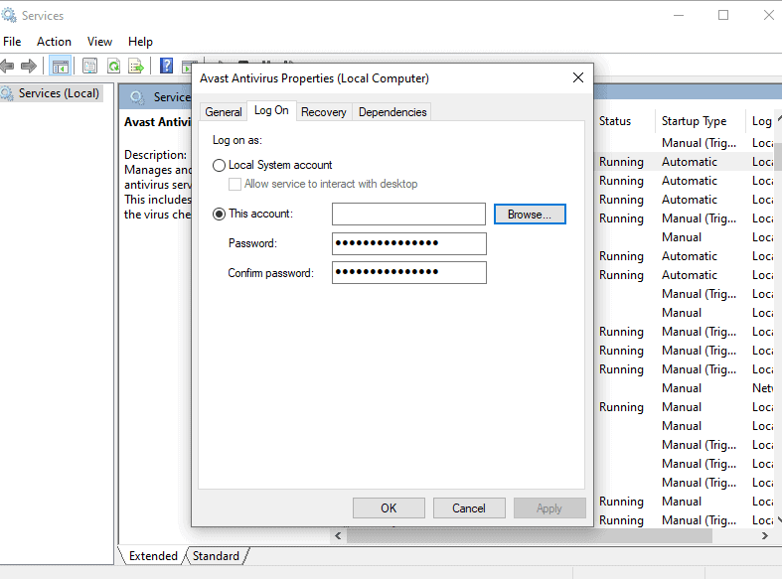
Task: Click the Back arrow in Services toolbar
Action: [7, 66]
